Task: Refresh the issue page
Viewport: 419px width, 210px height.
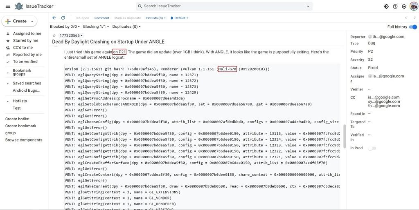Action: [63, 18]
